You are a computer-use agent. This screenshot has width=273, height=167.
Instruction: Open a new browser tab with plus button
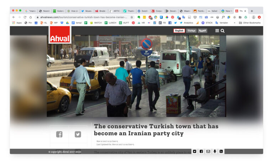[252, 11]
